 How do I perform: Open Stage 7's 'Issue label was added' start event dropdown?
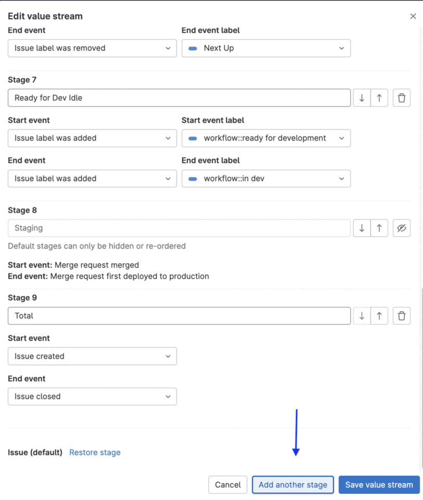92,138
